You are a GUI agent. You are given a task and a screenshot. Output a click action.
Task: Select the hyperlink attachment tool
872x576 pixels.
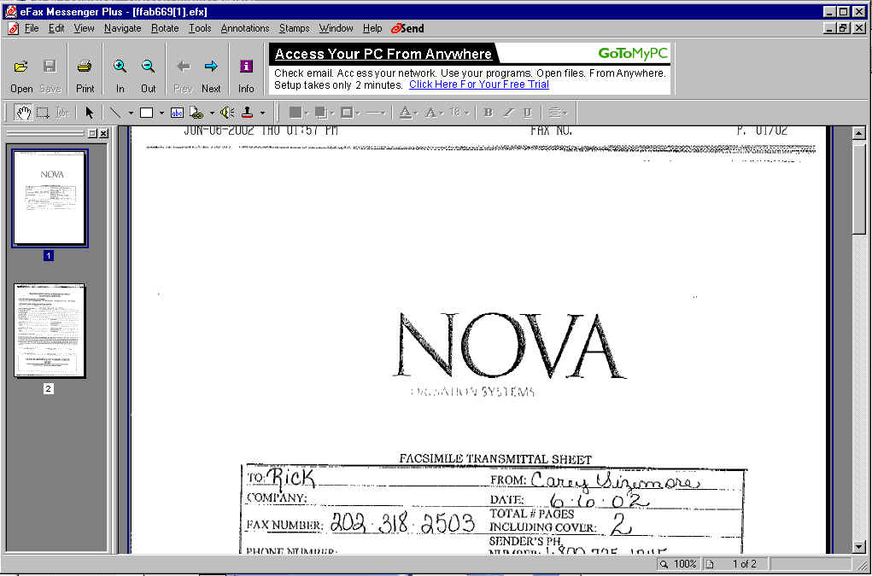(196, 113)
